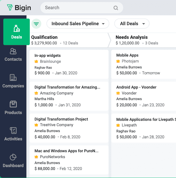Click the Tomorrow closing date
Viewport: 176px width, 178px height.
click(151, 73)
